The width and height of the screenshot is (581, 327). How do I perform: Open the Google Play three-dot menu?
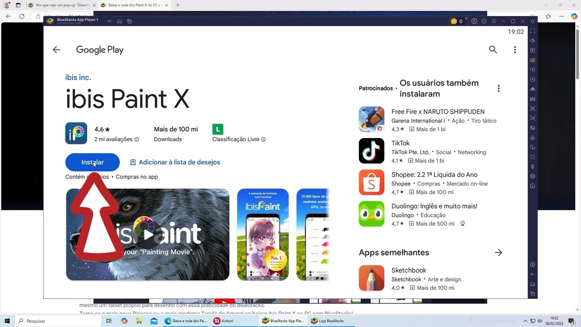click(515, 50)
